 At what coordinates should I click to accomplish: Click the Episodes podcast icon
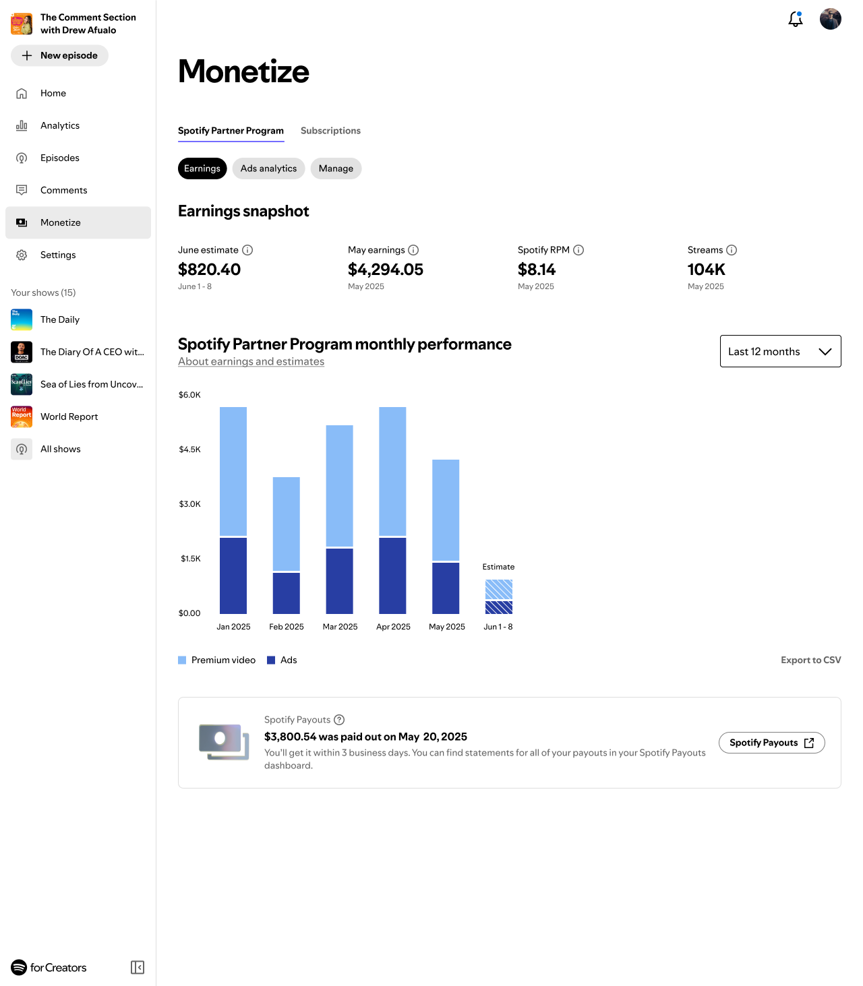(22, 158)
